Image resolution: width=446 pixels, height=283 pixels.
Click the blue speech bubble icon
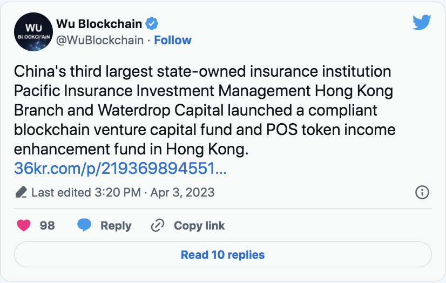84,225
